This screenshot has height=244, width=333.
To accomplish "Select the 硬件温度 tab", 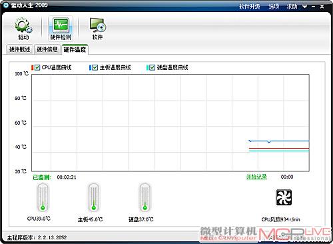I will [x=75, y=49].
